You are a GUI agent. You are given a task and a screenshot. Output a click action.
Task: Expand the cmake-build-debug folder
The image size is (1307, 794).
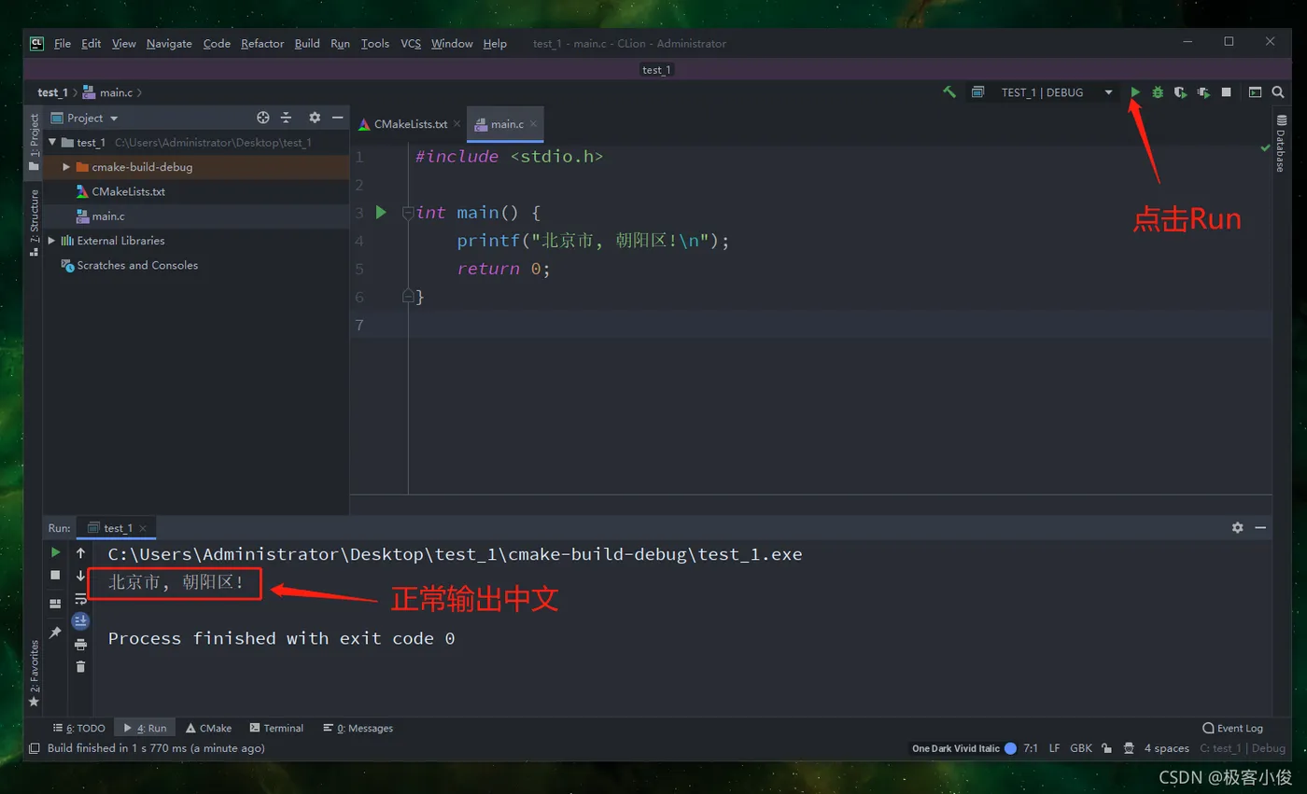(66, 167)
